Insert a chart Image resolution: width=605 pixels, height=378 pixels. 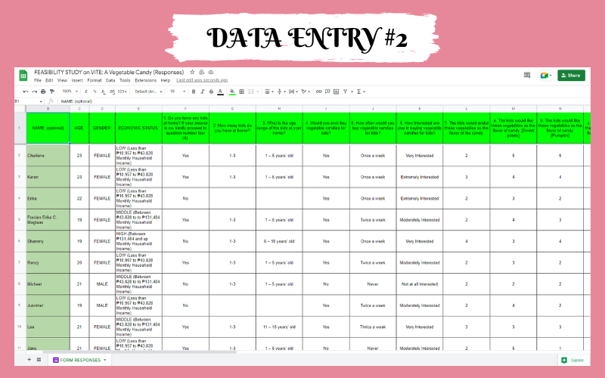click(336, 91)
